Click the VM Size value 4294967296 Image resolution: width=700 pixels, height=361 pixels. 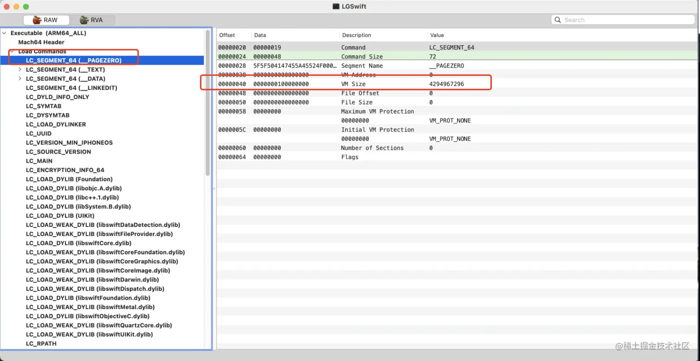click(x=447, y=84)
